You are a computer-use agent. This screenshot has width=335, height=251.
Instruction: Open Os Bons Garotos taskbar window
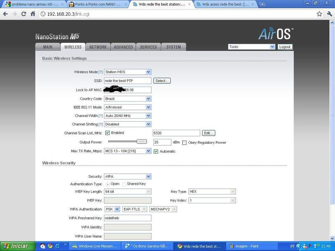click(x=147, y=246)
